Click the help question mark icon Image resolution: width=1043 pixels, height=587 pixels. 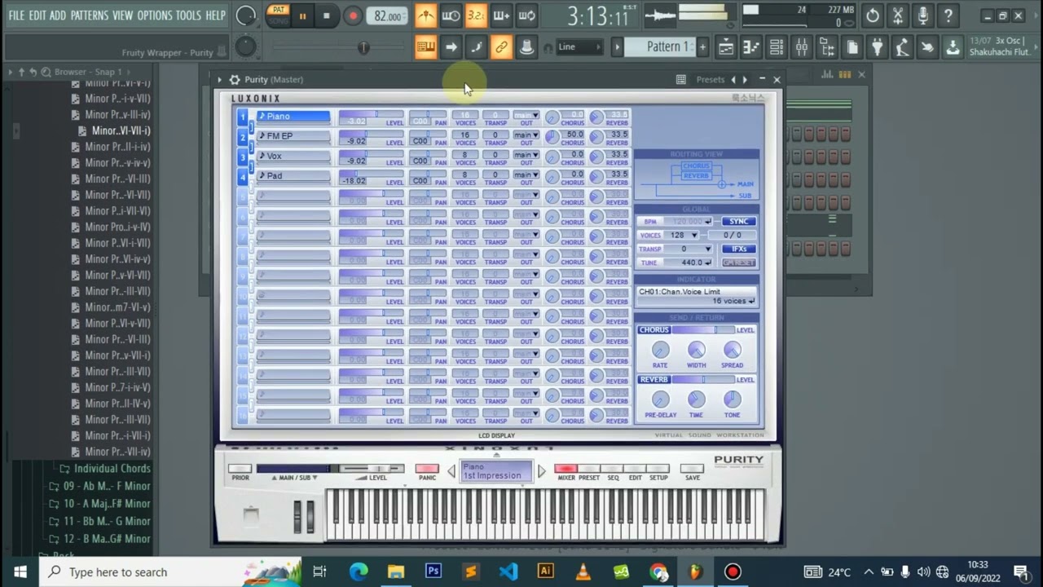click(948, 15)
